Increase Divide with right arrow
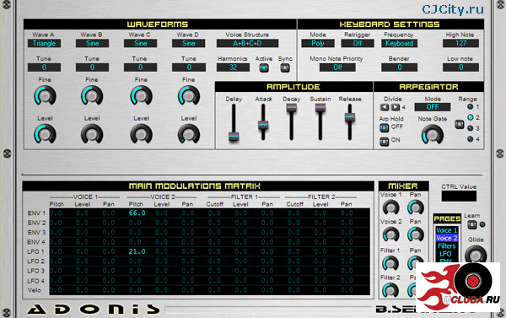Image resolution: width=506 pixels, height=318 pixels. [x=396, y=107]
